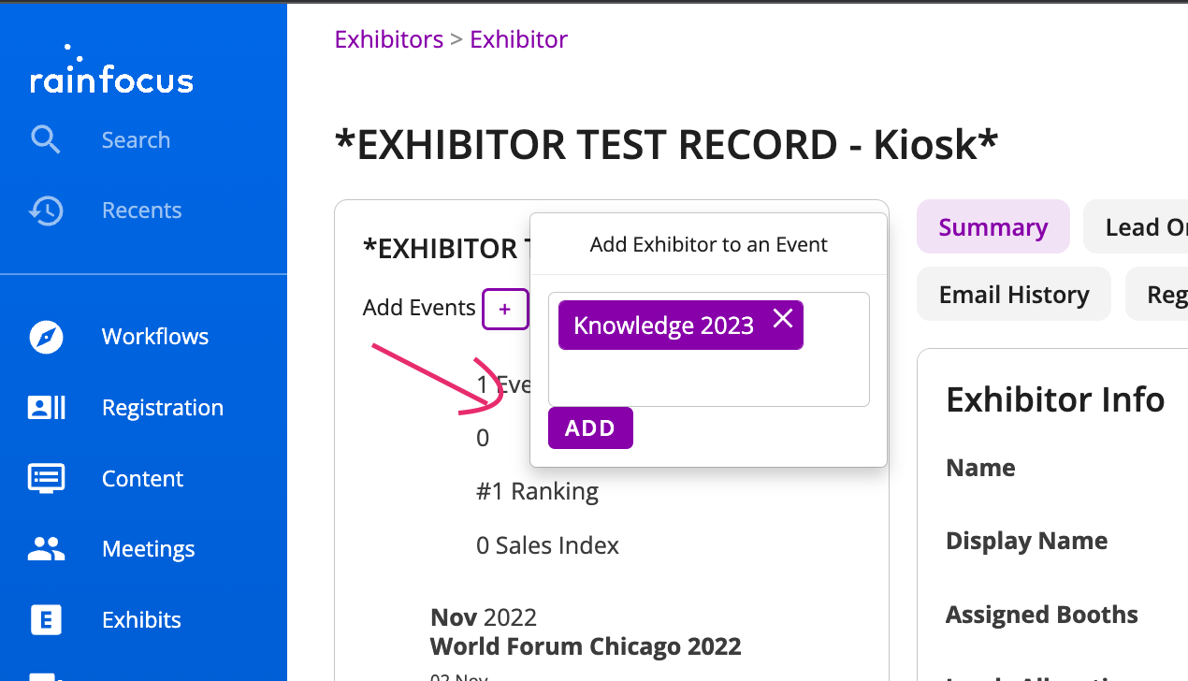This screenshot has width=1188, height=681.
Task: Click the Recents clock icon
Action: pyautogui.click(x=45, y=210)
